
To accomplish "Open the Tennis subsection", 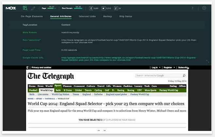I will [x=88, y=90].
